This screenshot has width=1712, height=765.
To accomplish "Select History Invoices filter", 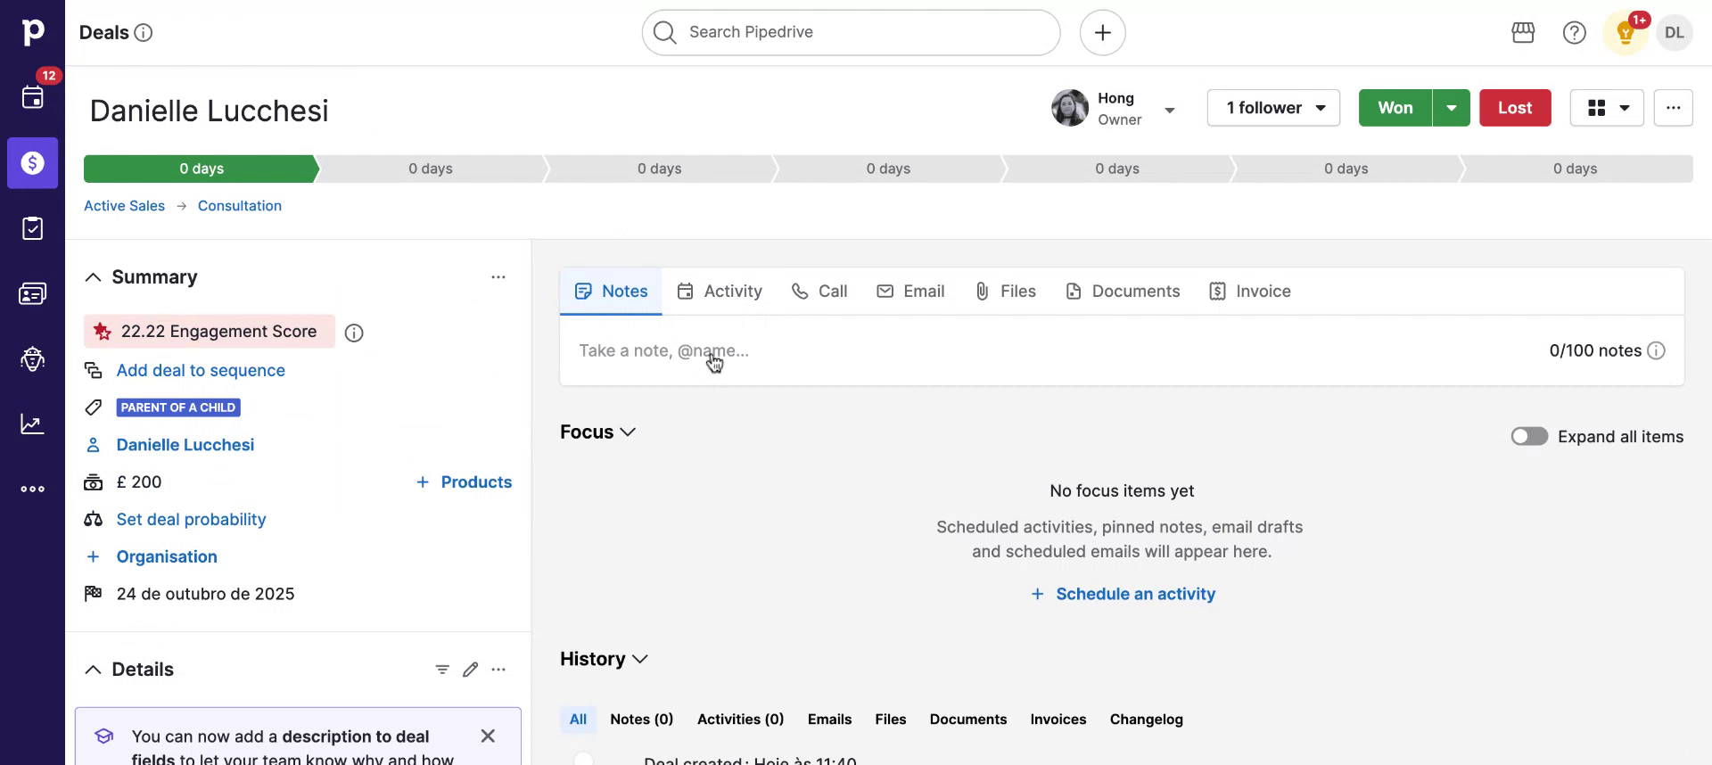I will click(1058, 720).
